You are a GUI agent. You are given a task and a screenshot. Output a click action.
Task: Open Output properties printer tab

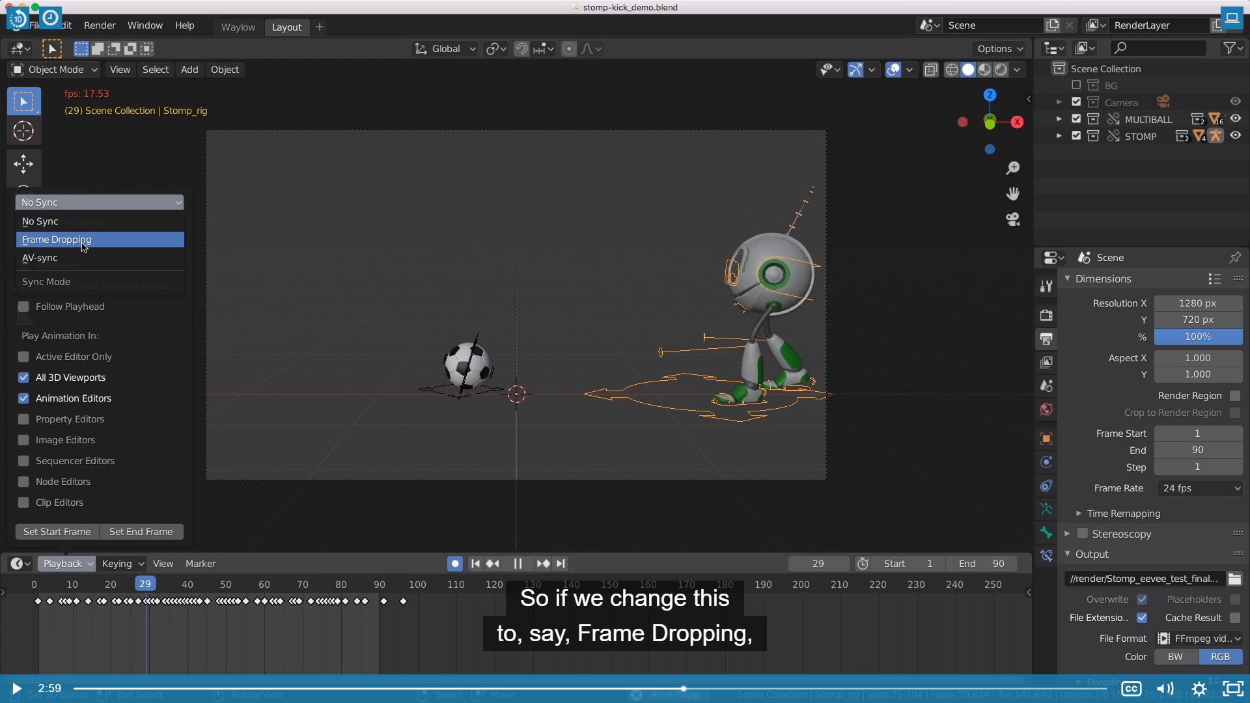point(1046,339)
